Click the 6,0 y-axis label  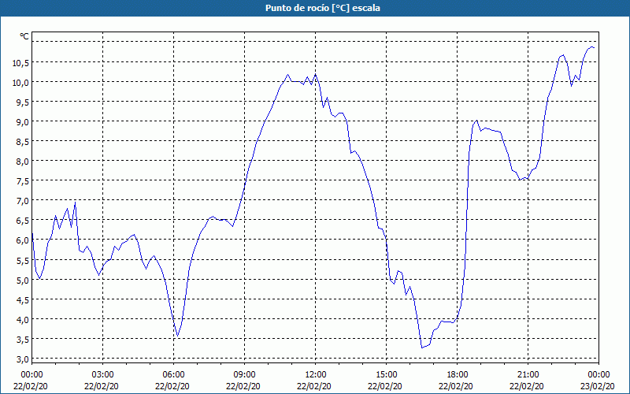[x=22, y=240]
